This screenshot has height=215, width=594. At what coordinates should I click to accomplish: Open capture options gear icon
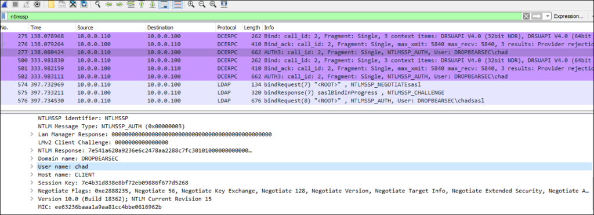[x=37, y=5]
